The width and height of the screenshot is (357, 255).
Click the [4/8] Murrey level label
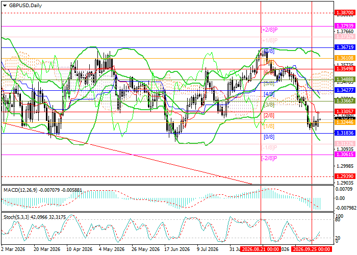coord(269,94)
